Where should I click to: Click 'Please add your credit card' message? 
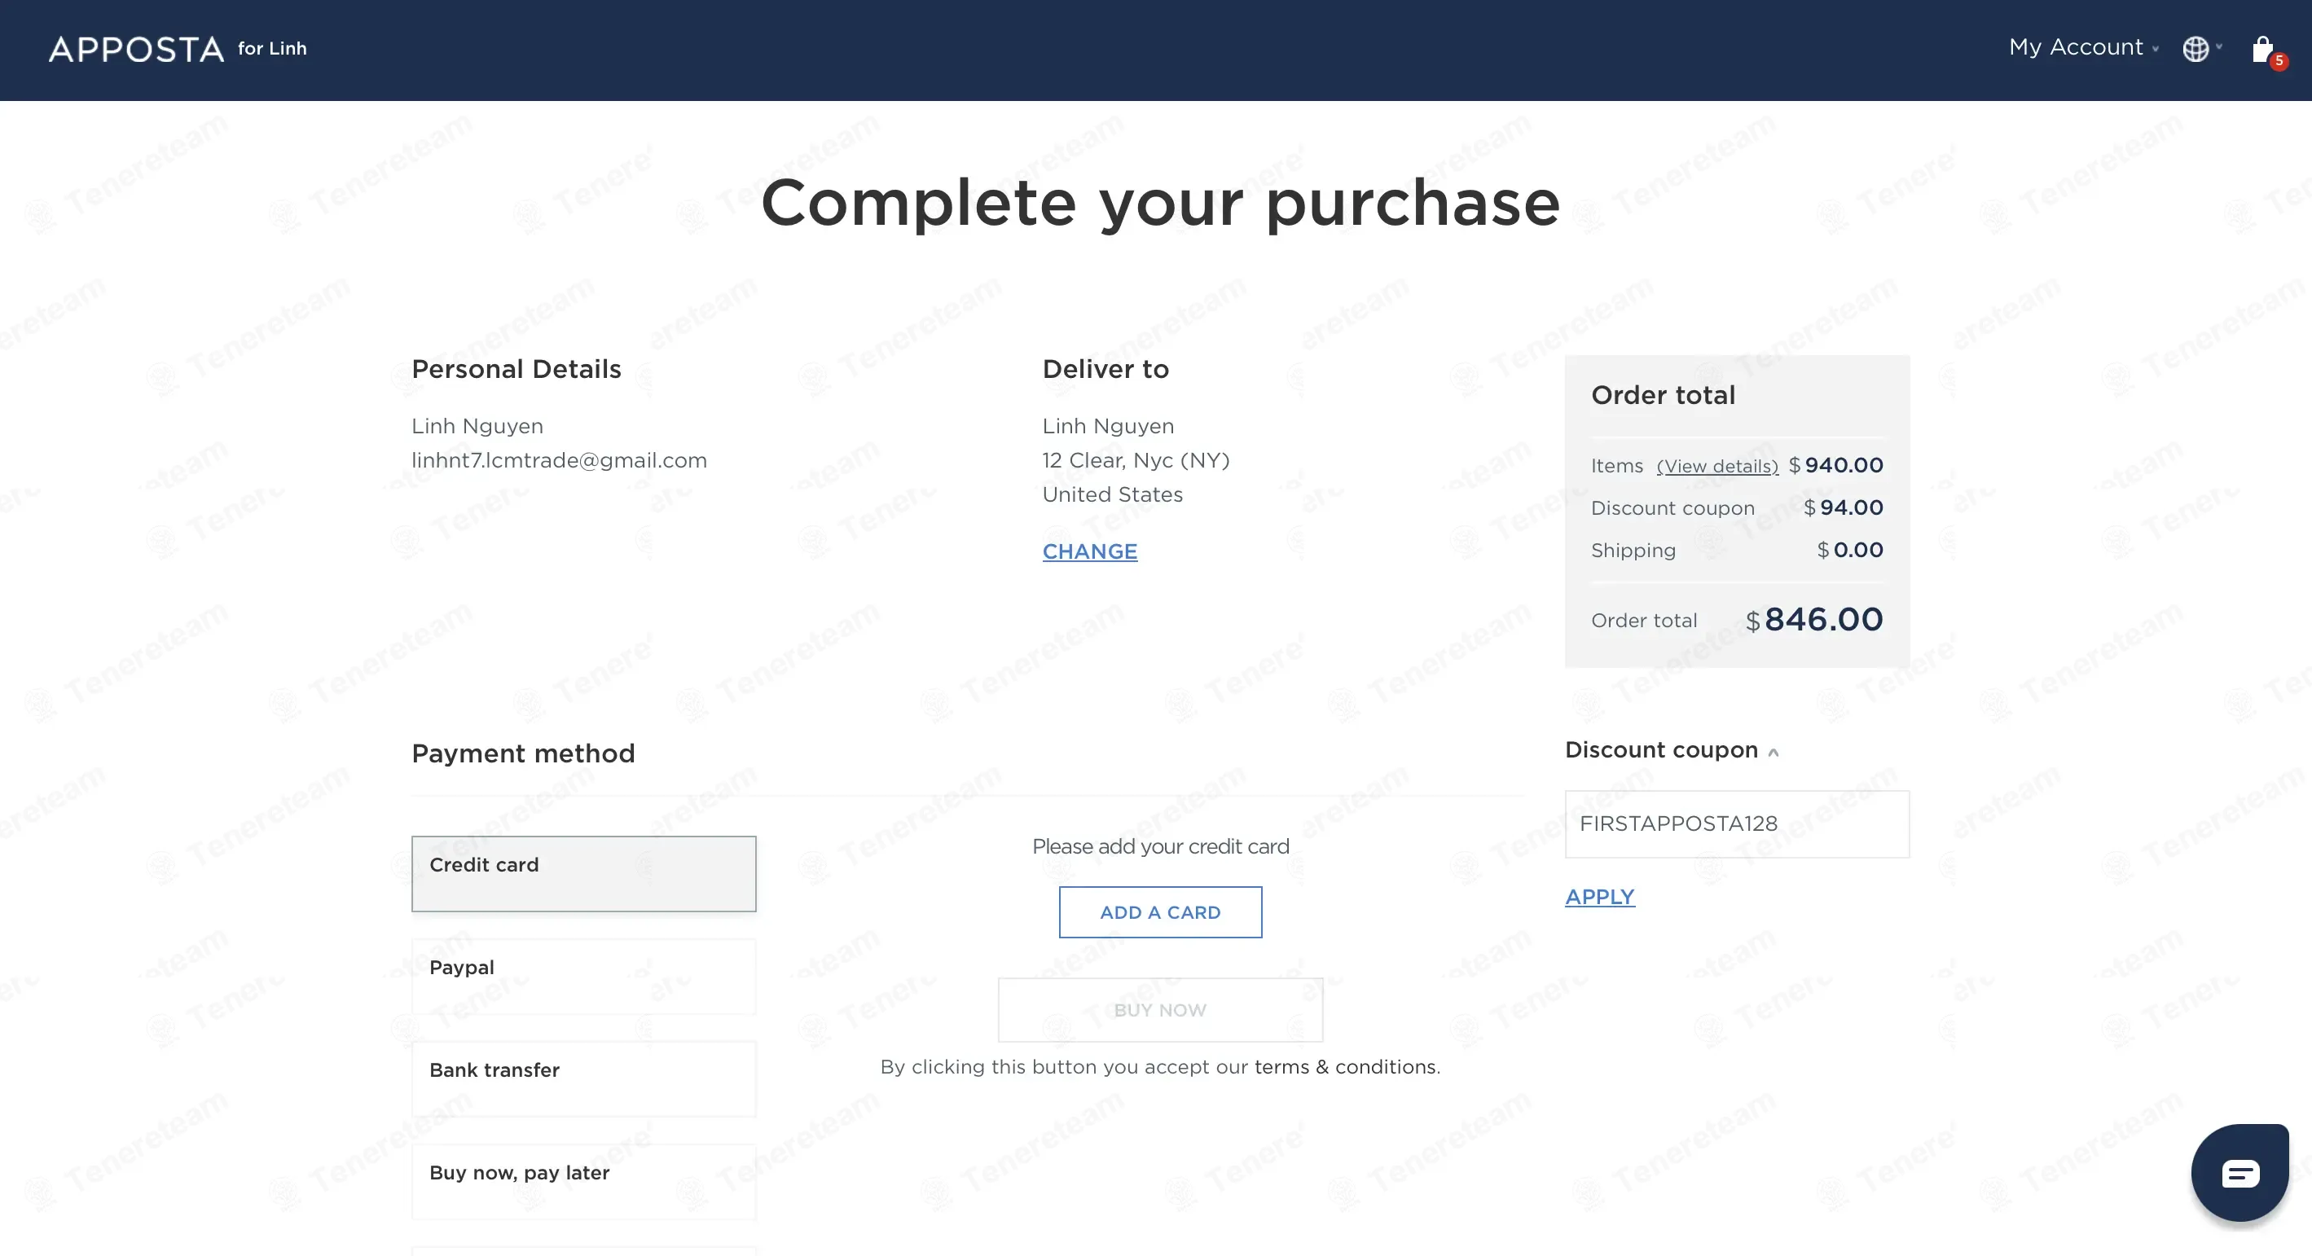[x=1161, y=846]
